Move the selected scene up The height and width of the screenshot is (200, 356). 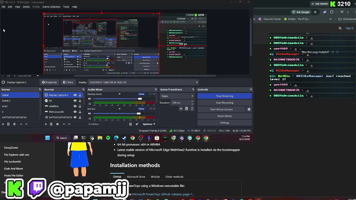click(21, 124)
